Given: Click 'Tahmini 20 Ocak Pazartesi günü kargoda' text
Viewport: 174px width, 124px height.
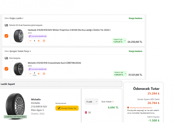Looking at the screenshot, I should point(26,25).
